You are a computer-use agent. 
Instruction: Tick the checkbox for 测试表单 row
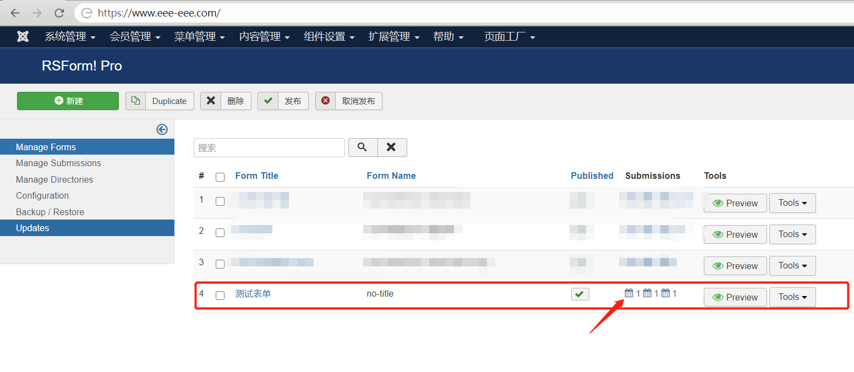[220, 295]
